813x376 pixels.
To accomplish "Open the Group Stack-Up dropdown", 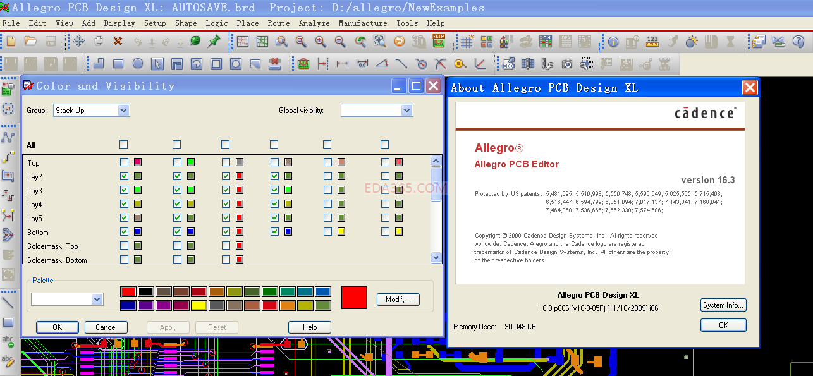I will click(123, 111).
